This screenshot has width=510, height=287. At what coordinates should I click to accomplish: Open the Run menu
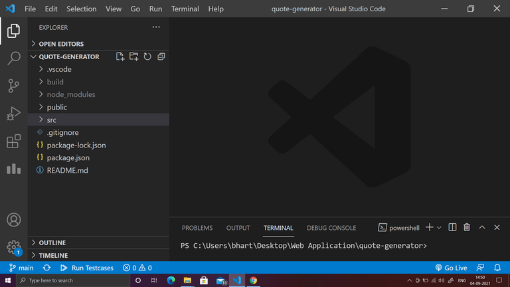pos(155,9)
